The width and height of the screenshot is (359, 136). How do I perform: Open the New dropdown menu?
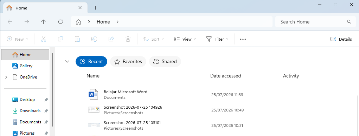[x=18, y=39]
